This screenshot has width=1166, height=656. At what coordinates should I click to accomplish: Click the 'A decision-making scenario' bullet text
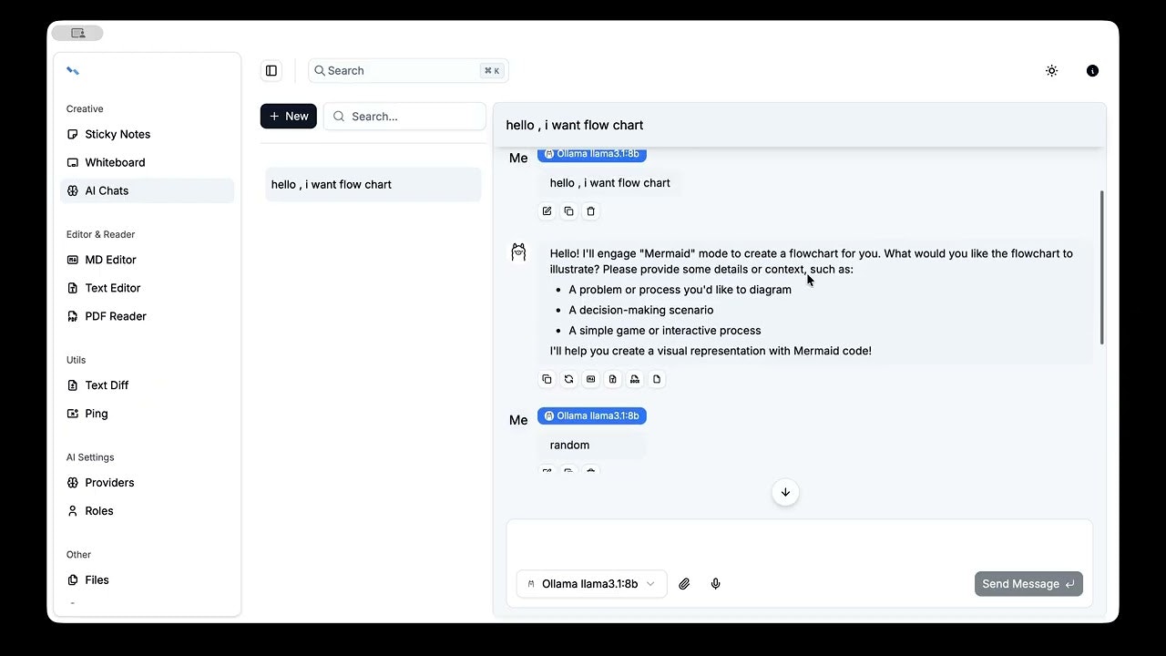point(641,310)
